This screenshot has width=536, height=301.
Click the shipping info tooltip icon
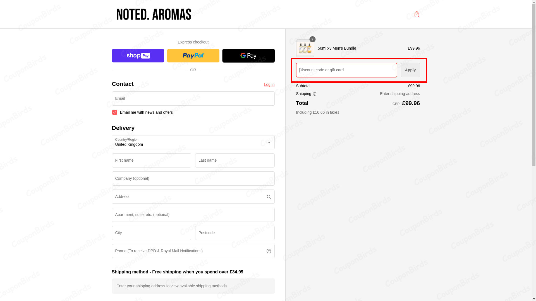click(x=315, y=94)
